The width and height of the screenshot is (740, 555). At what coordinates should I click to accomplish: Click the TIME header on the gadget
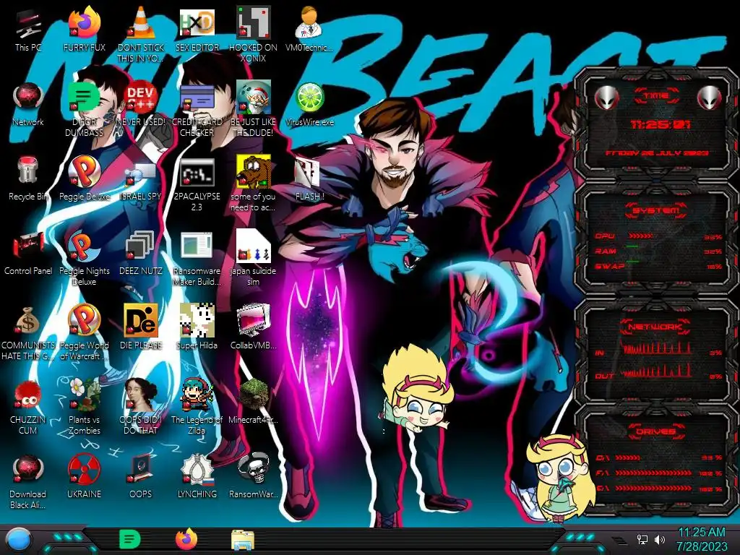click(656, 96)
